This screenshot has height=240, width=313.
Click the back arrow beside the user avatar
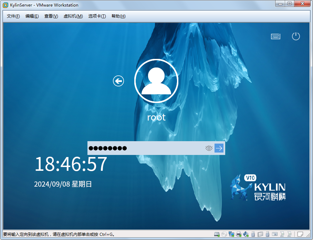(118, 81)
